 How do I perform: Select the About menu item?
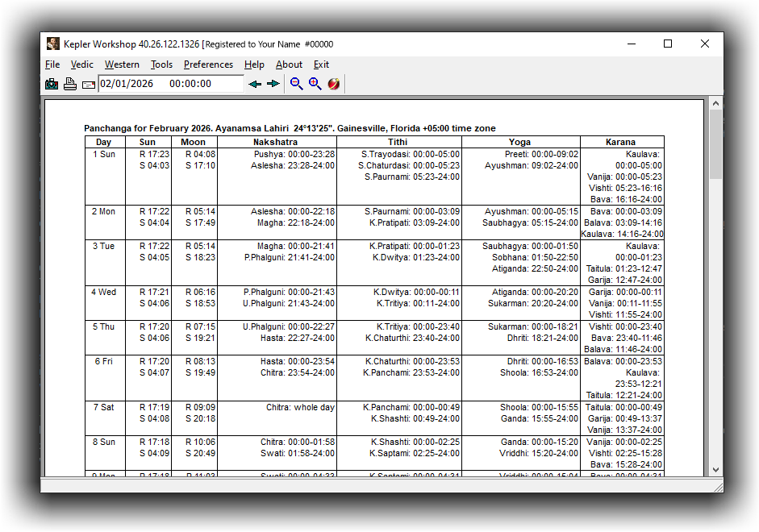pos(289,64)
